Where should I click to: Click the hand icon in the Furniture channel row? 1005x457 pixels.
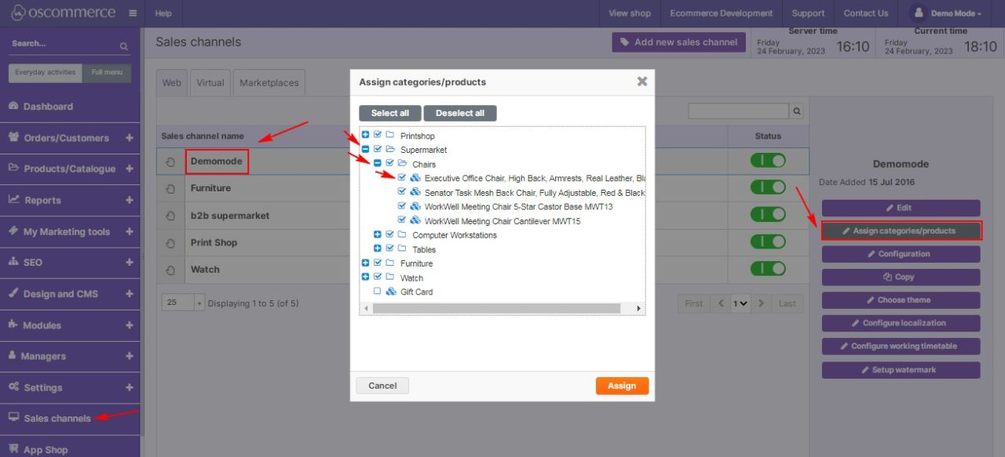tap(171, 189)
